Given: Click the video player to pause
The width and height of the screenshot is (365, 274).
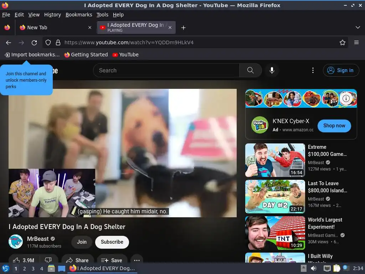Looking at the screenshot, I should click(x=123, y=153).
